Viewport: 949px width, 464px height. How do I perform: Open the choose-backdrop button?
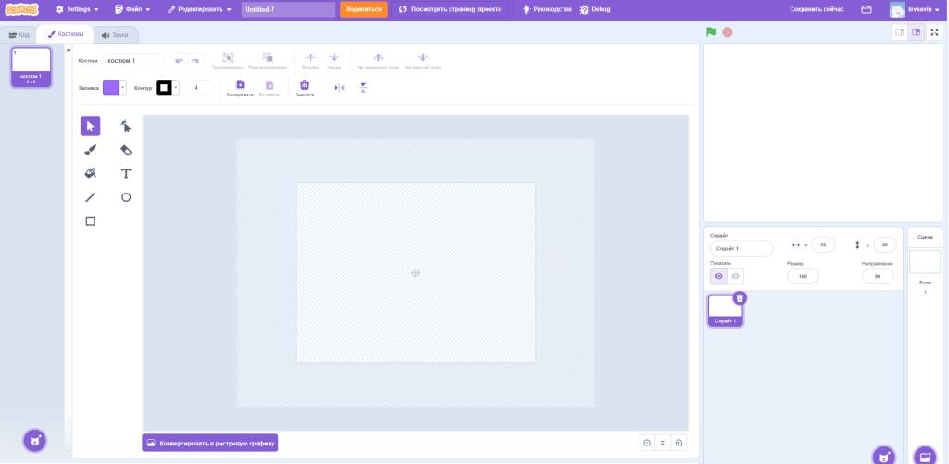[x=925, y=457]
